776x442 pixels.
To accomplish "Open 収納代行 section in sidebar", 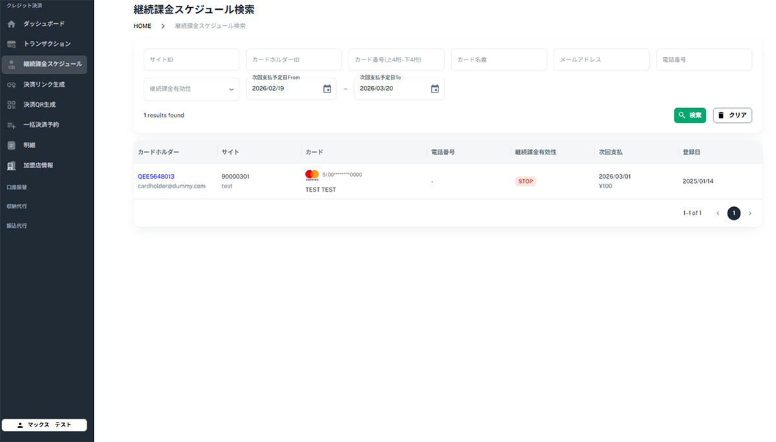I will tap(17, 206).
